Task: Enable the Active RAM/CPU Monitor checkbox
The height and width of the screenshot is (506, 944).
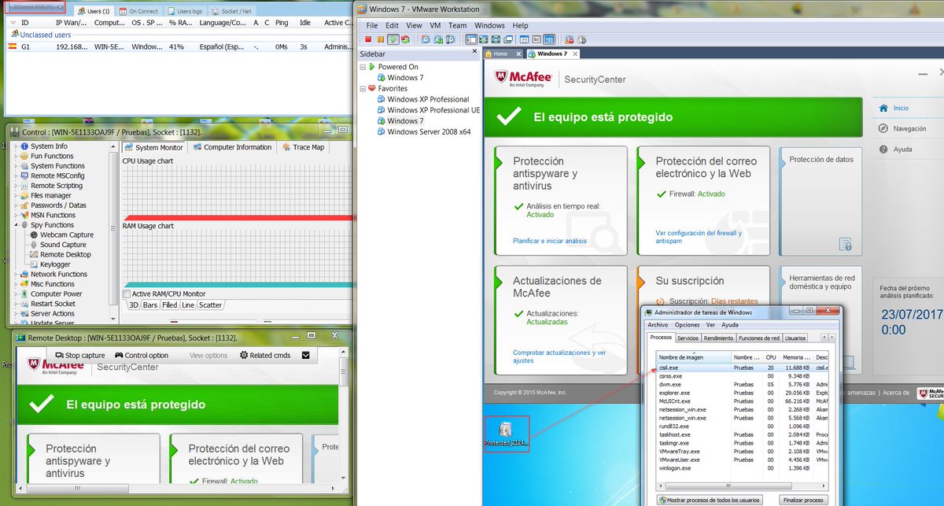Action: (x=127, y=294)
